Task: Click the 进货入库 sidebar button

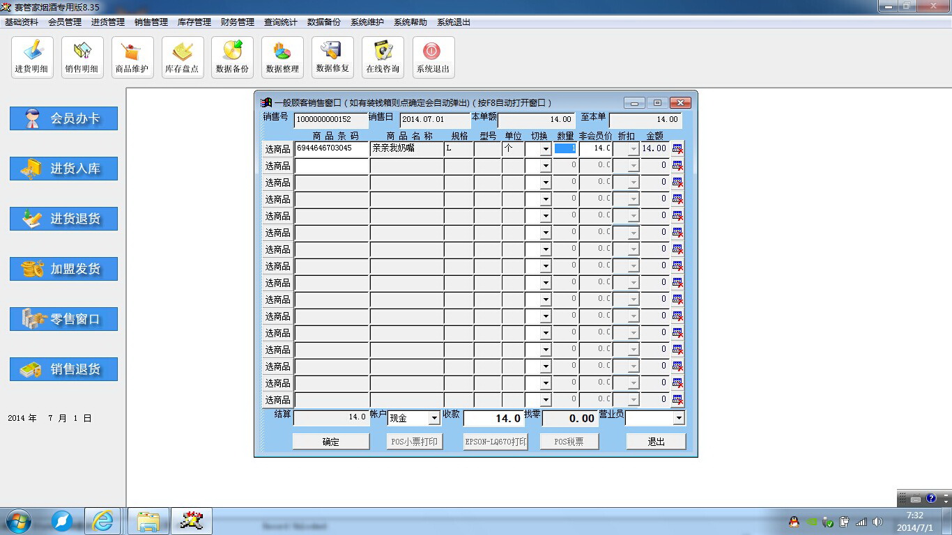Action: 63,169
